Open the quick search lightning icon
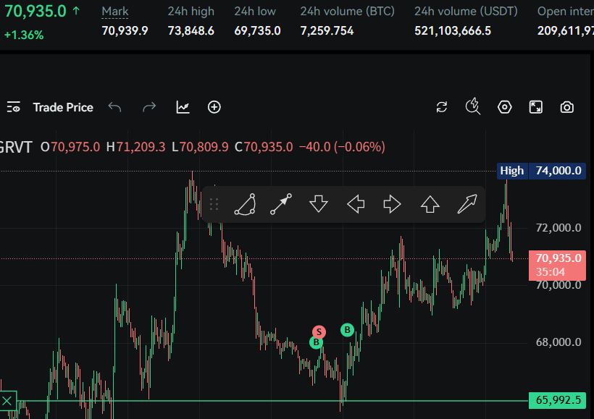This screenshot has height=419, width=594. click(x=473, y=106)
